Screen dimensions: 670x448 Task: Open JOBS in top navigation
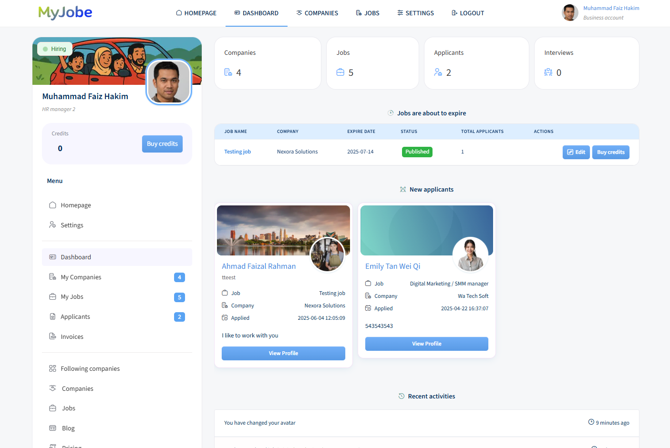368,13
